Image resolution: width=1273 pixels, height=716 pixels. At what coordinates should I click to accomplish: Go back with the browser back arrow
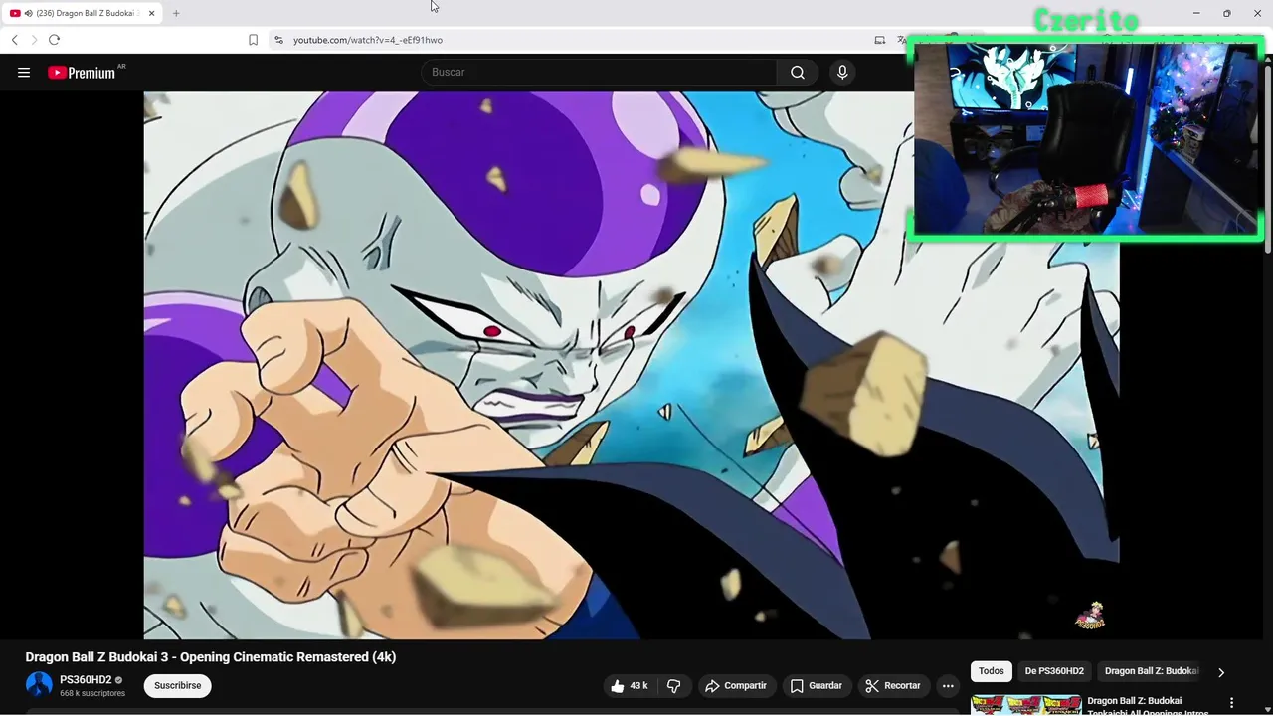coord(15,40)
